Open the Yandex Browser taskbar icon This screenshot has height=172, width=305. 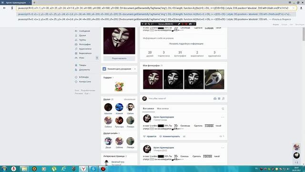83,169
